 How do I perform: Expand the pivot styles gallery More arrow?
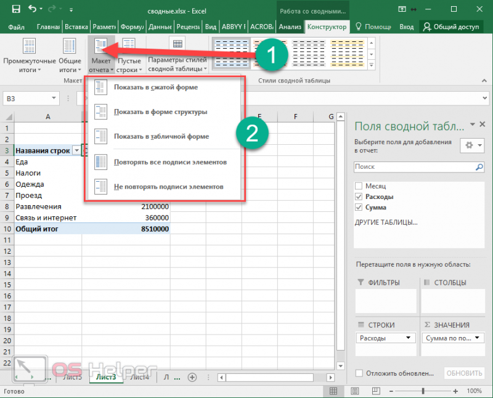click(x=372, y=65)
